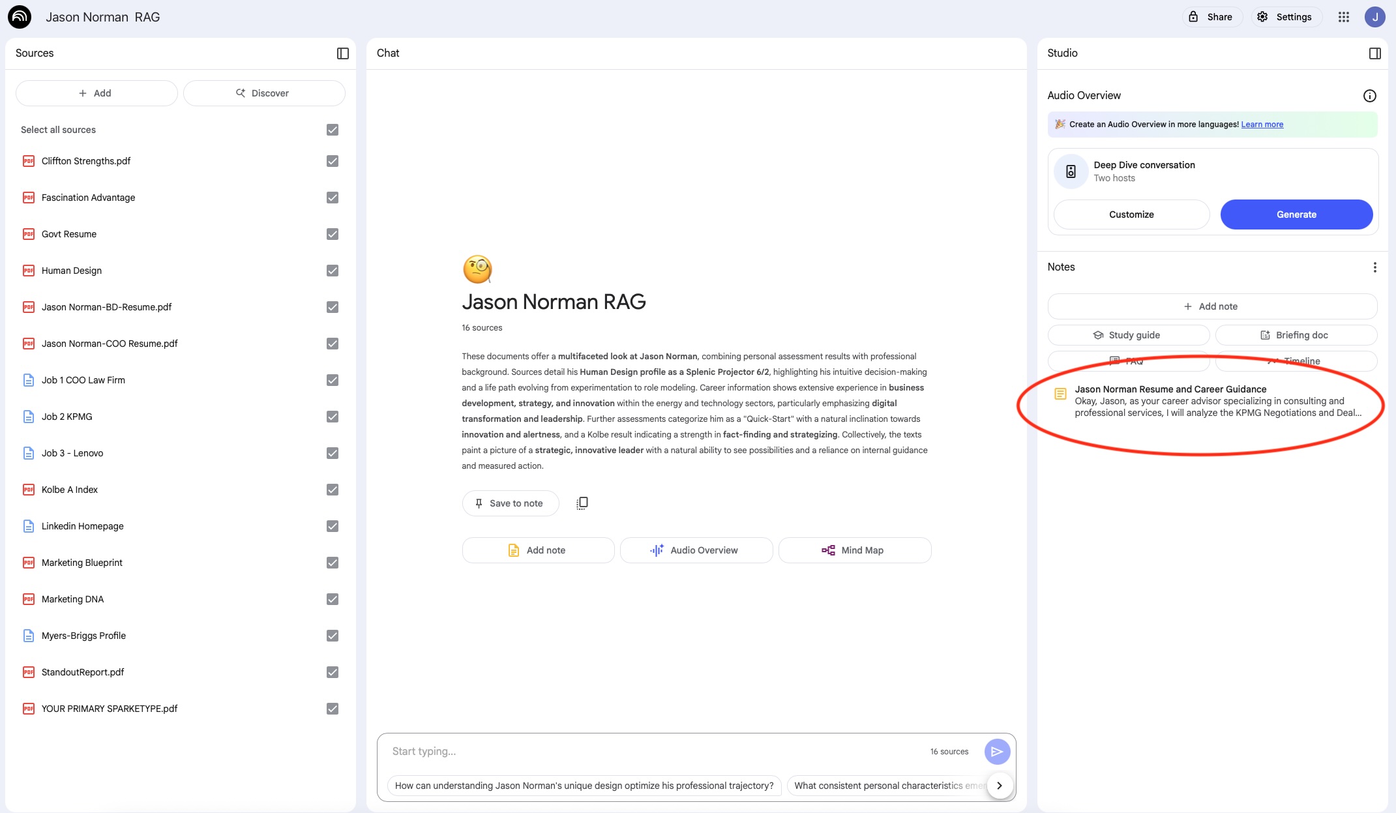
Task: Open Jason Norman Resume and Career Guidance note
Action: coord(1213,401)
